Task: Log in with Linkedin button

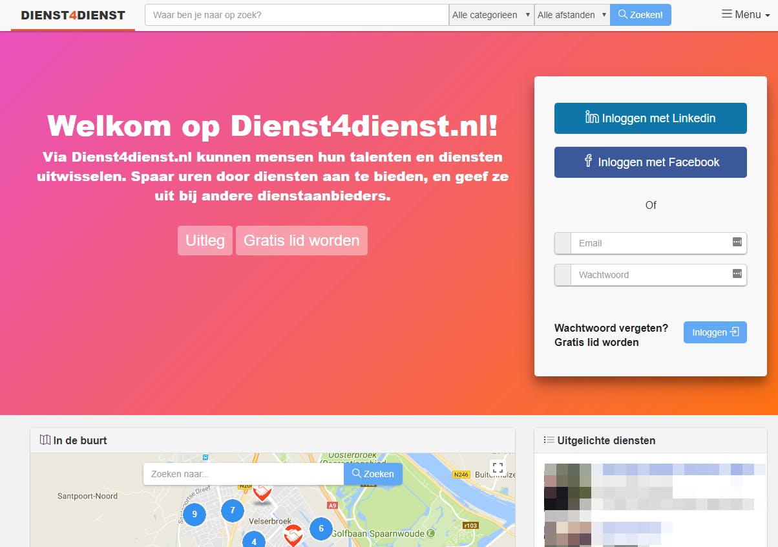Action: pyautogui.click(x=651, y=118)
